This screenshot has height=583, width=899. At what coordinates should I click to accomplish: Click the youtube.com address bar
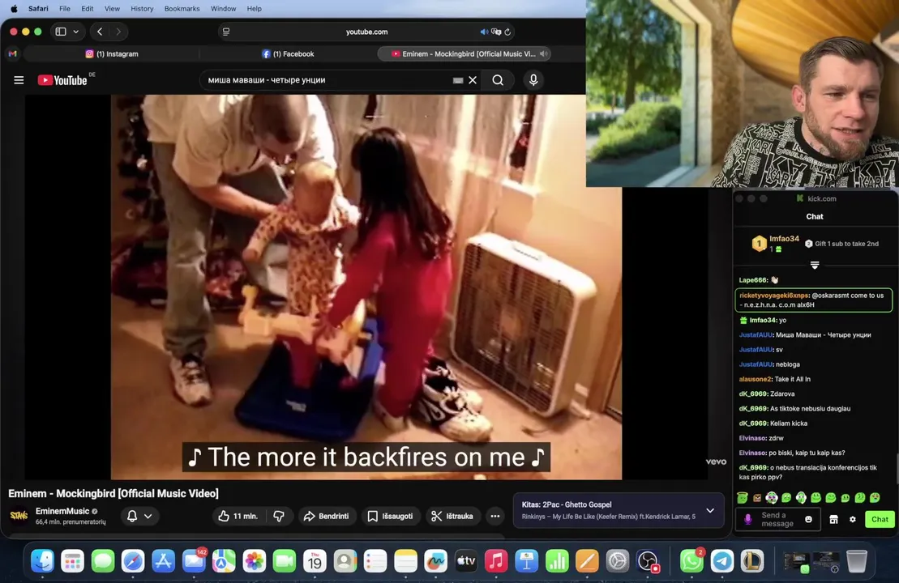(x=366, y=32)
